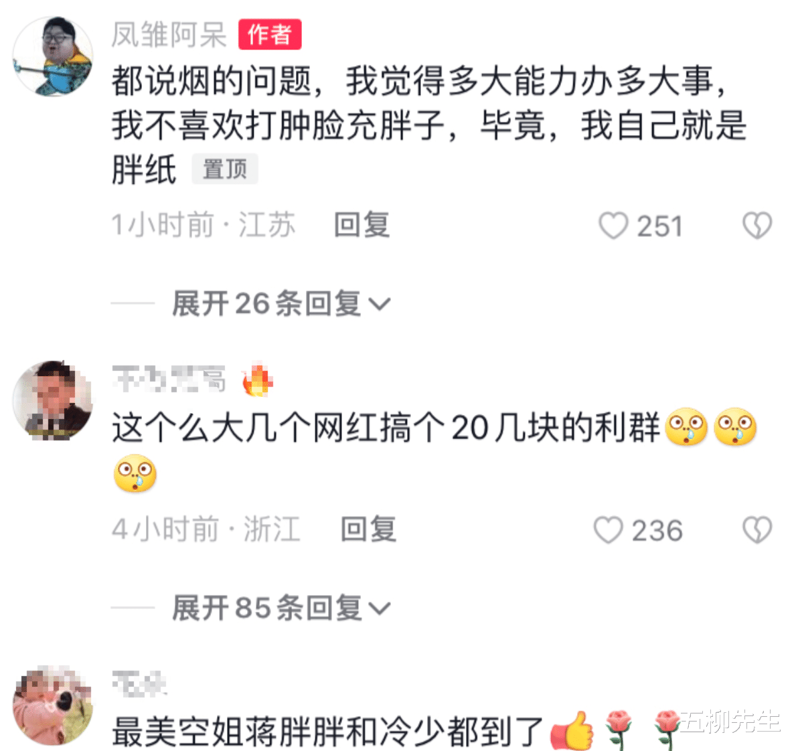Open the blurred username of the second commenter
The width and height of the screenshot is (794, 751).
[x=169, y=379]
